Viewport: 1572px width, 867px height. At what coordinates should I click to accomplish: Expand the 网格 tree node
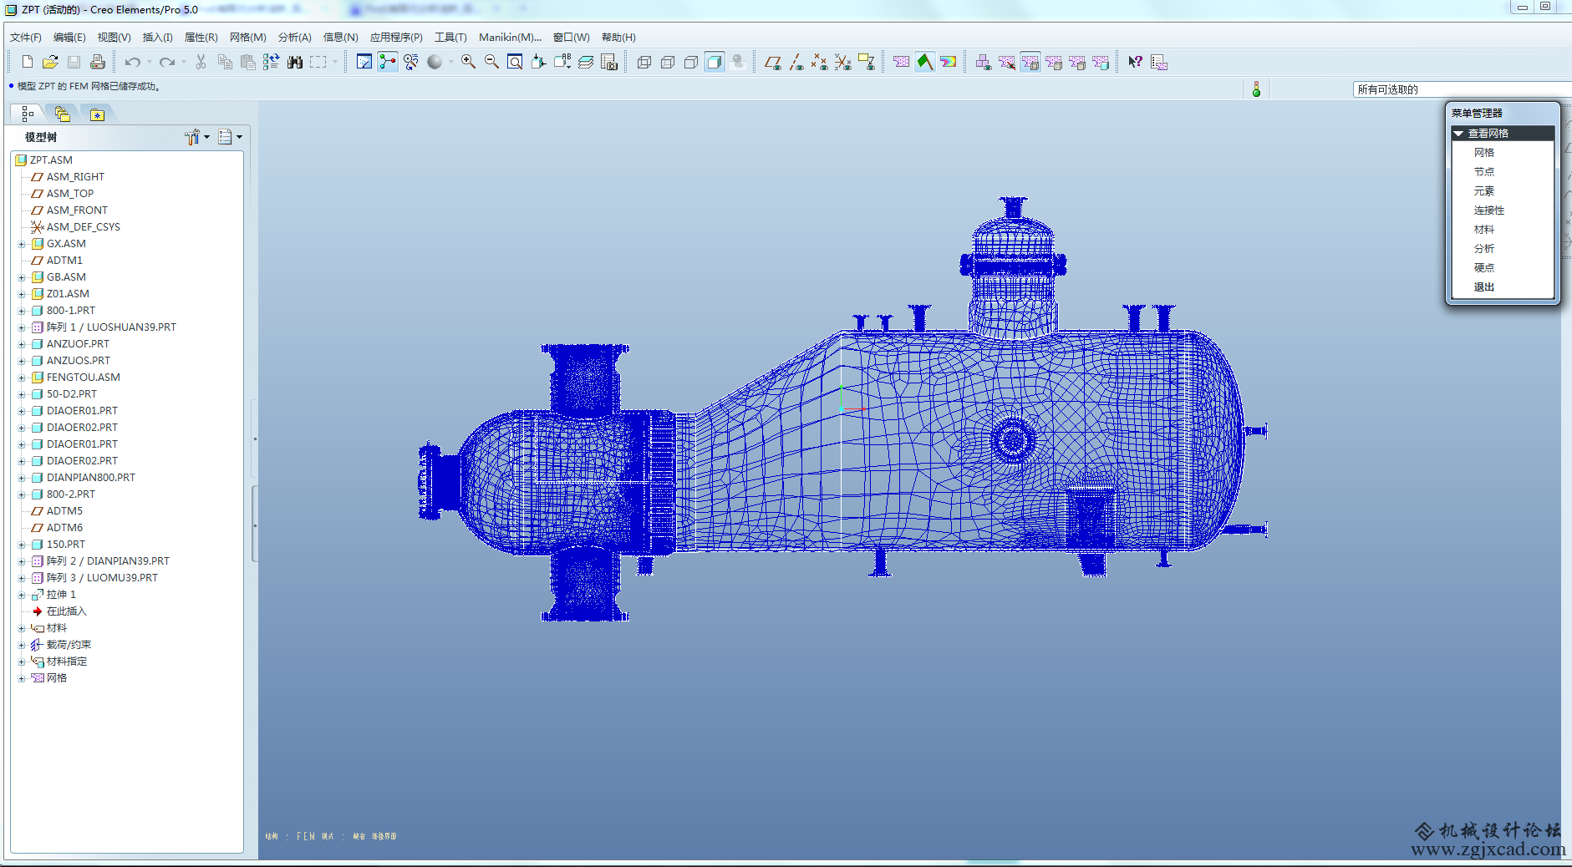click(22, 678)
